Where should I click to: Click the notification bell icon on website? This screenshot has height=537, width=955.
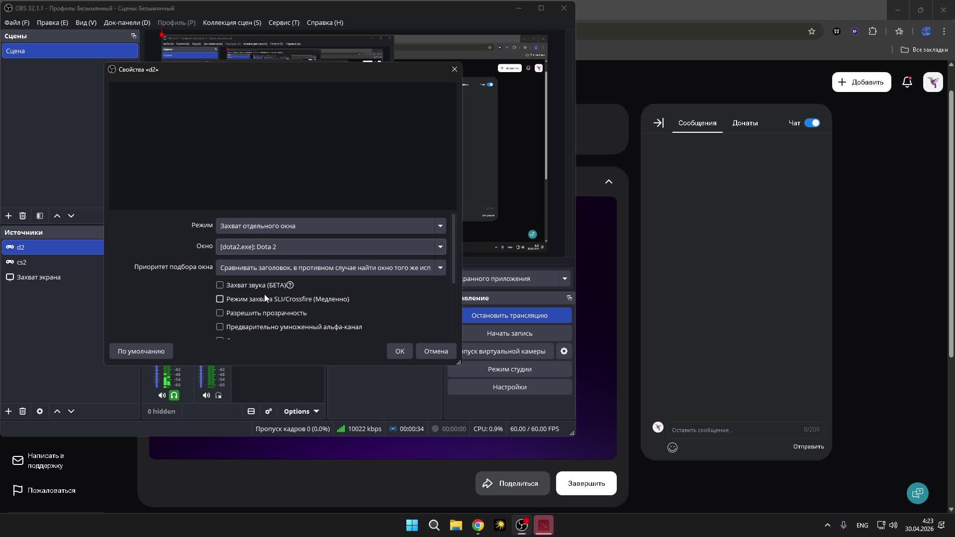(x=907, y=82)
